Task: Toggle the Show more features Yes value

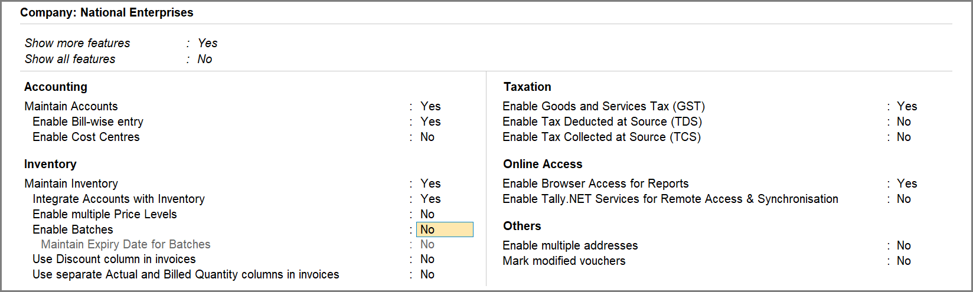Action: pos(207,43)
